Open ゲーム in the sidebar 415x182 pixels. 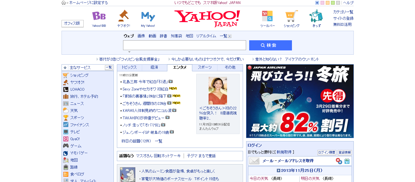[x=76, y=146]
